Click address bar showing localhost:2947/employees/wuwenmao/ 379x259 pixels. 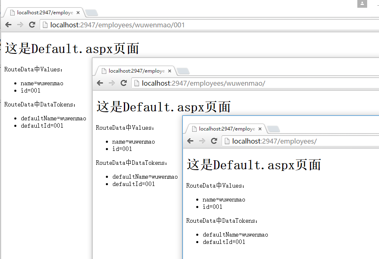(255, 83)
